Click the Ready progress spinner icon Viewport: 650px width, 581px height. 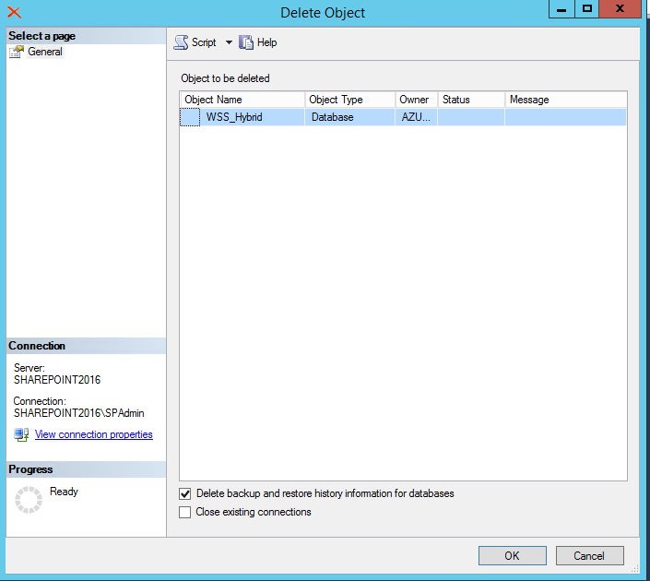click(29, 500)
